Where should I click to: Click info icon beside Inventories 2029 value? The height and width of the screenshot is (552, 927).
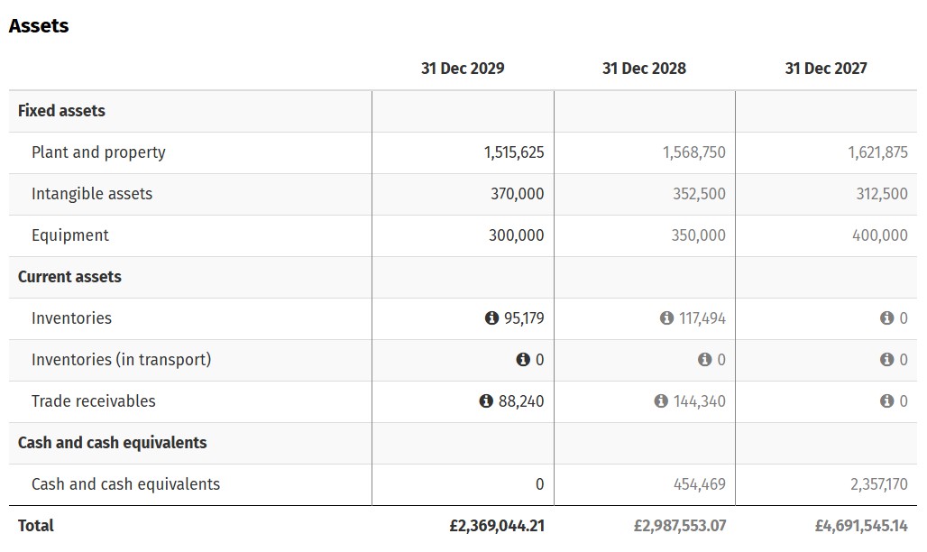(491, 318)
